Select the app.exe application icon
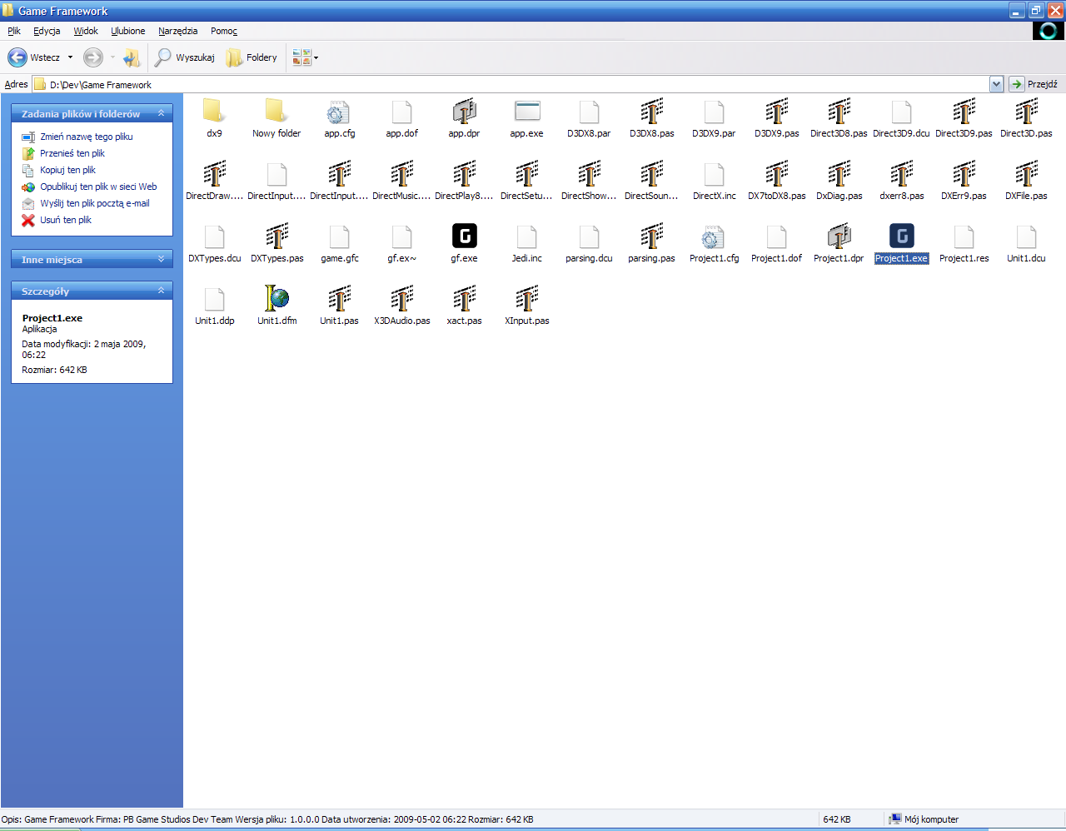This screenshot has height=831, width=1066. (526, 112)
